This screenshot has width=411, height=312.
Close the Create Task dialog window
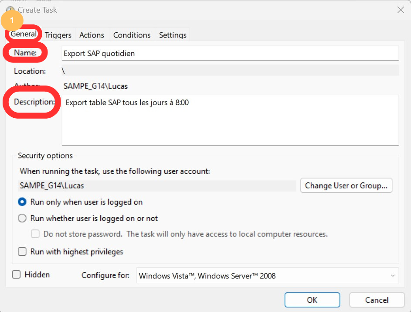(400, 10)
